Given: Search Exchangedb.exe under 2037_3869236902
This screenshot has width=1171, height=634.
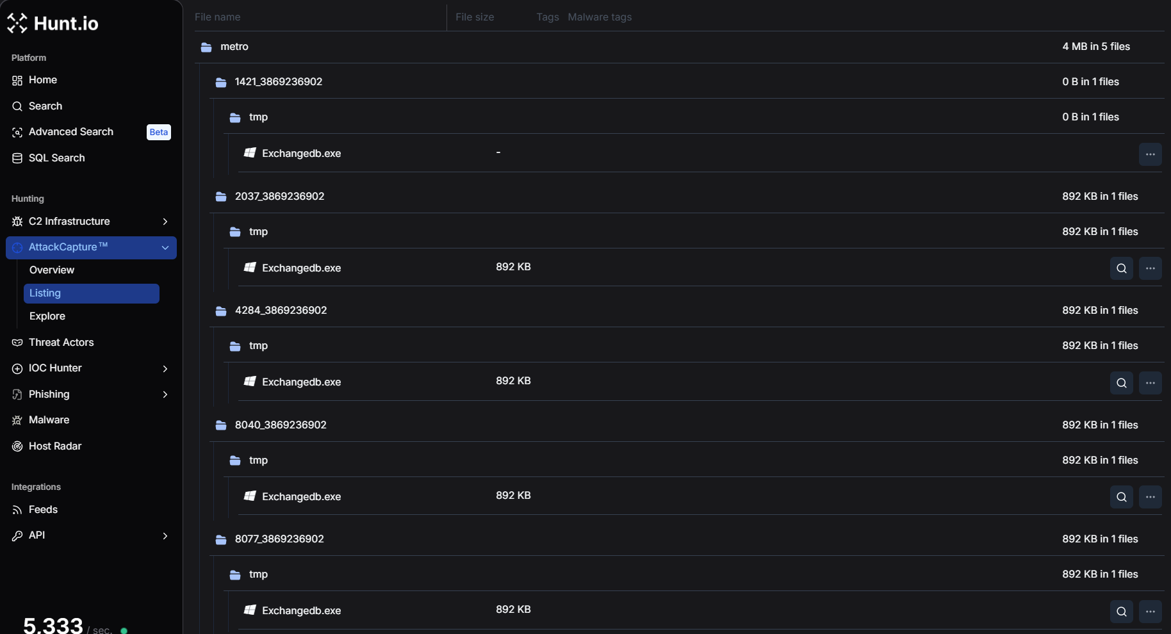Looking at the screenshot, I should 1122,268.
